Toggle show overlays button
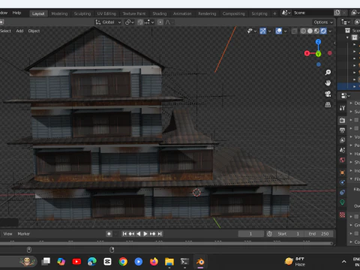The image size is (360, 270). [278, 31]
